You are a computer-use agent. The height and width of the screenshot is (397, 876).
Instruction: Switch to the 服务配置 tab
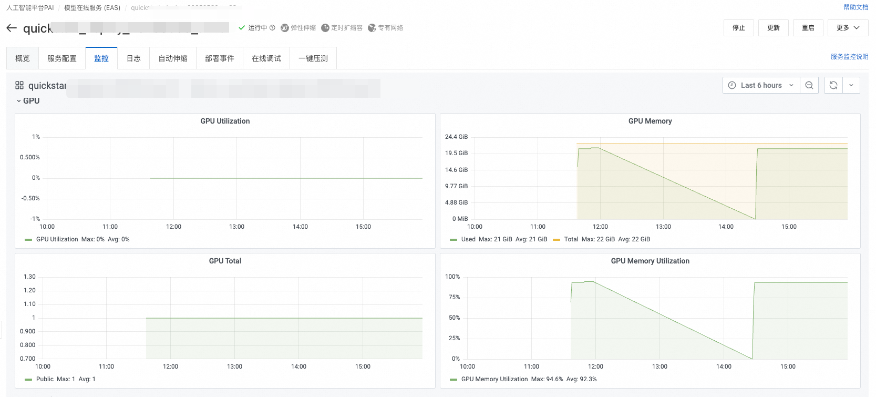[62, 58]
